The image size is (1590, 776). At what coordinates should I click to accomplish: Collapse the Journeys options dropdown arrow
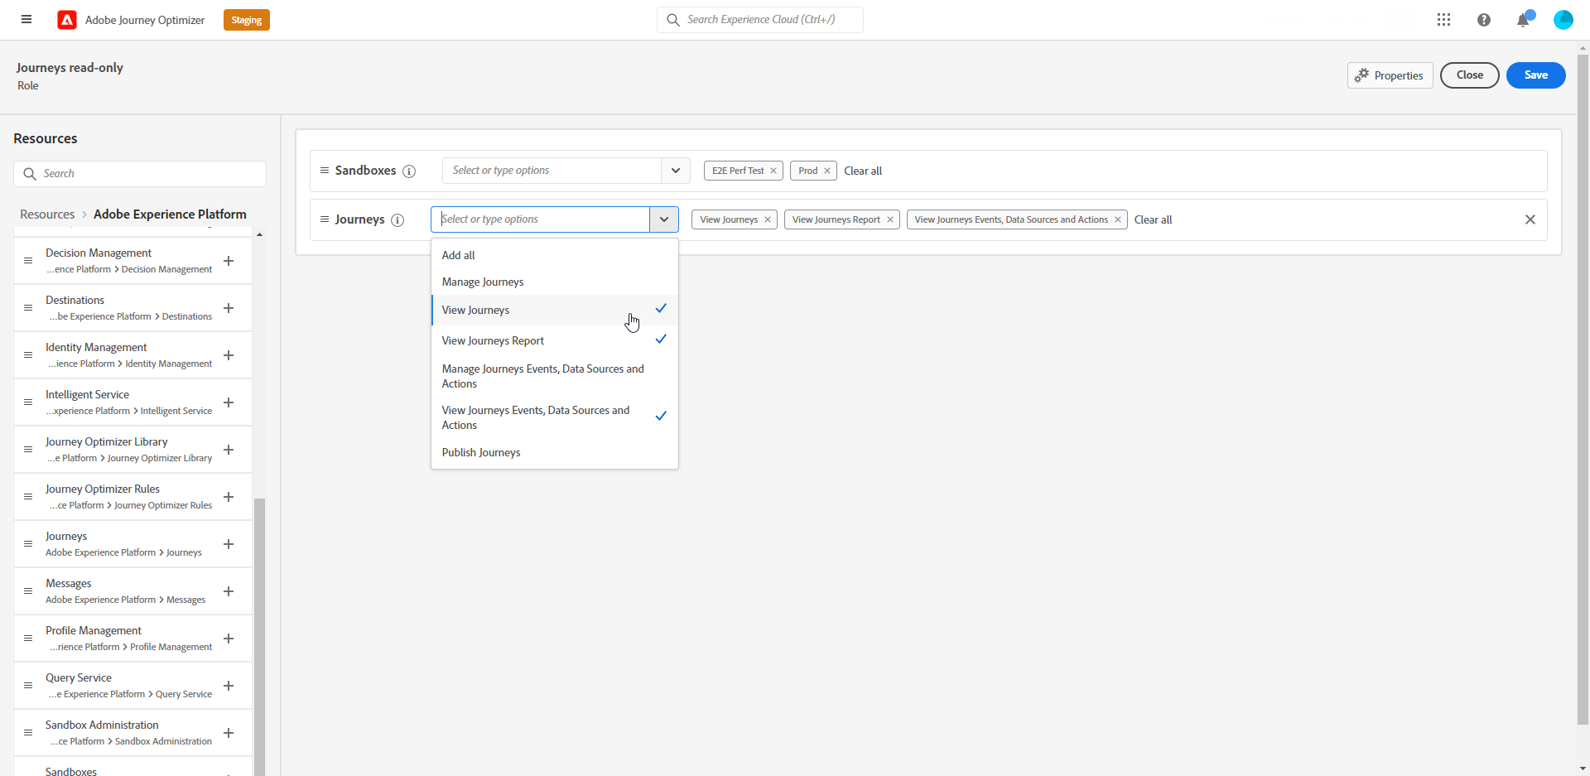[664, 219]
